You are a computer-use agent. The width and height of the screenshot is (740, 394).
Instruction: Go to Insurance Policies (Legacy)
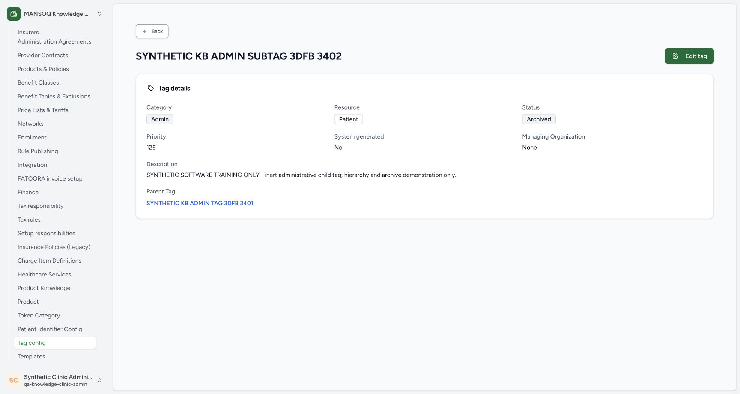click(x=54, y=247)
